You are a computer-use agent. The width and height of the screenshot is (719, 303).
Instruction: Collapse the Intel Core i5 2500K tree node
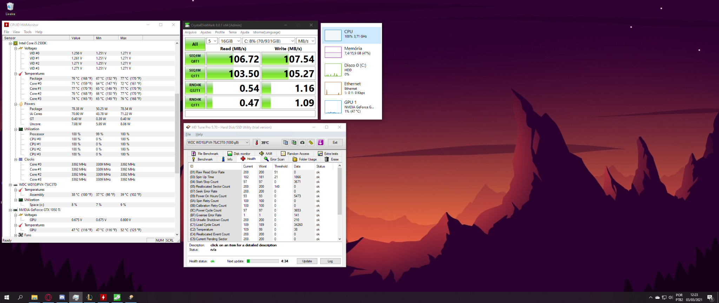tap(11, 43)
